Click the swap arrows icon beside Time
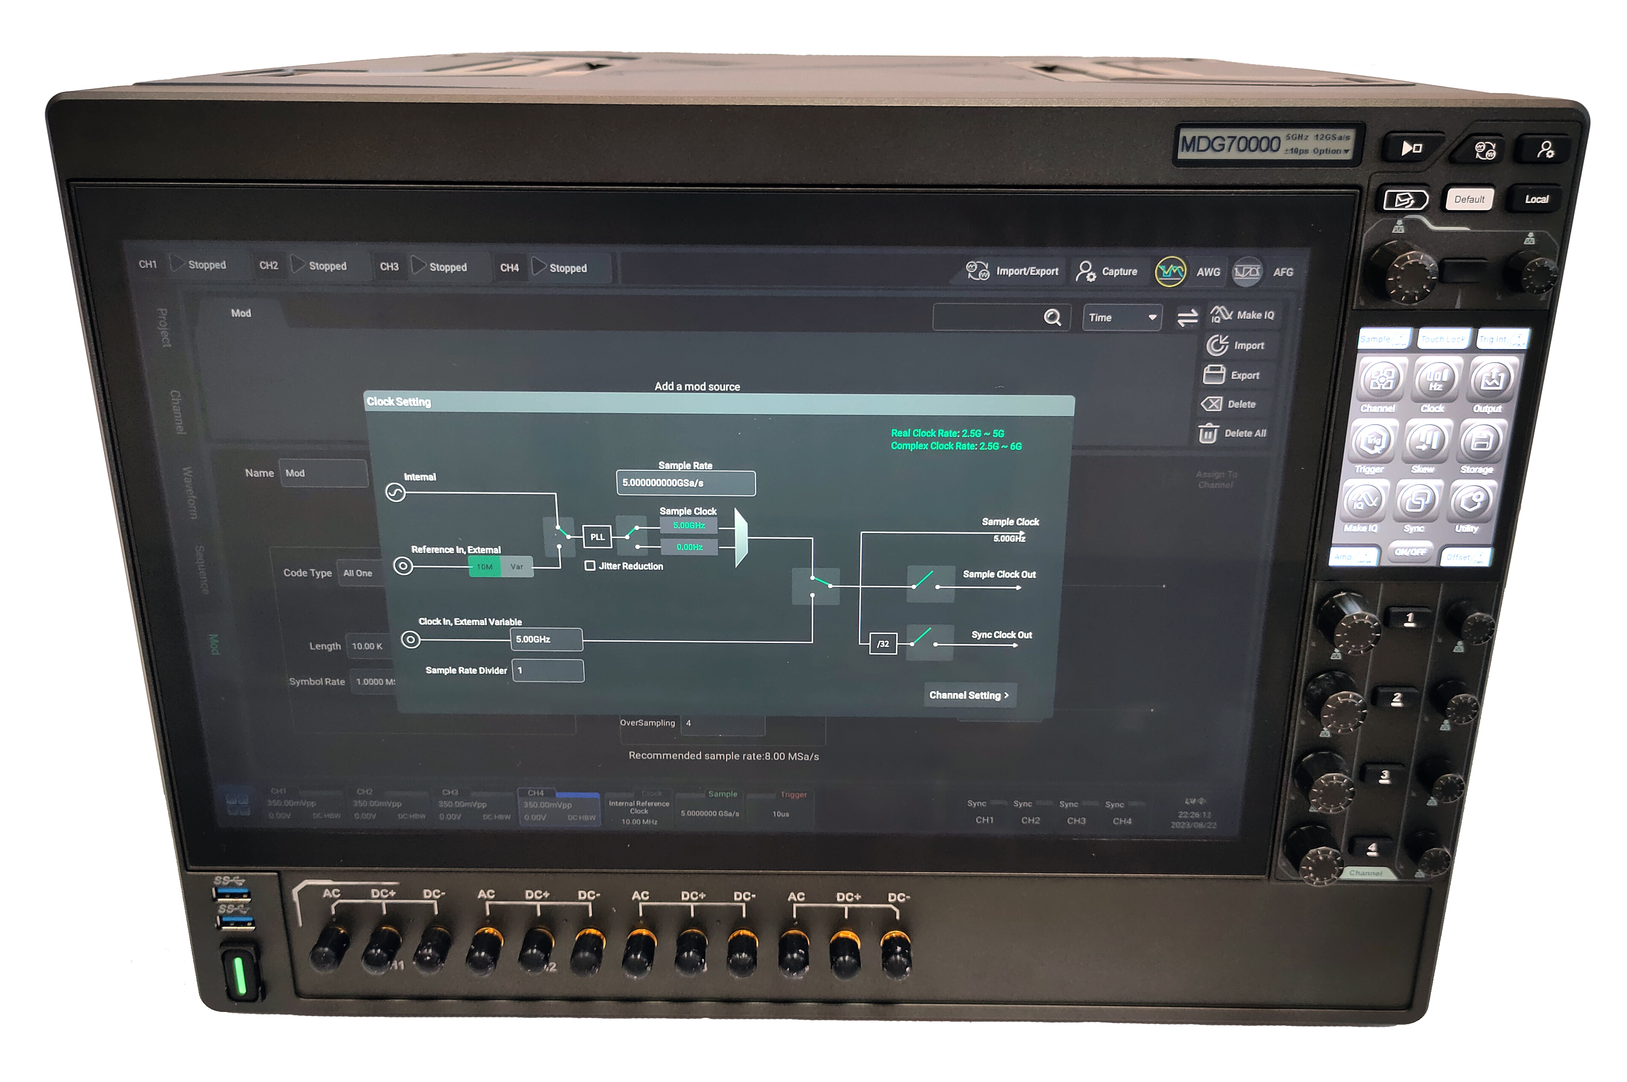 1187,318
